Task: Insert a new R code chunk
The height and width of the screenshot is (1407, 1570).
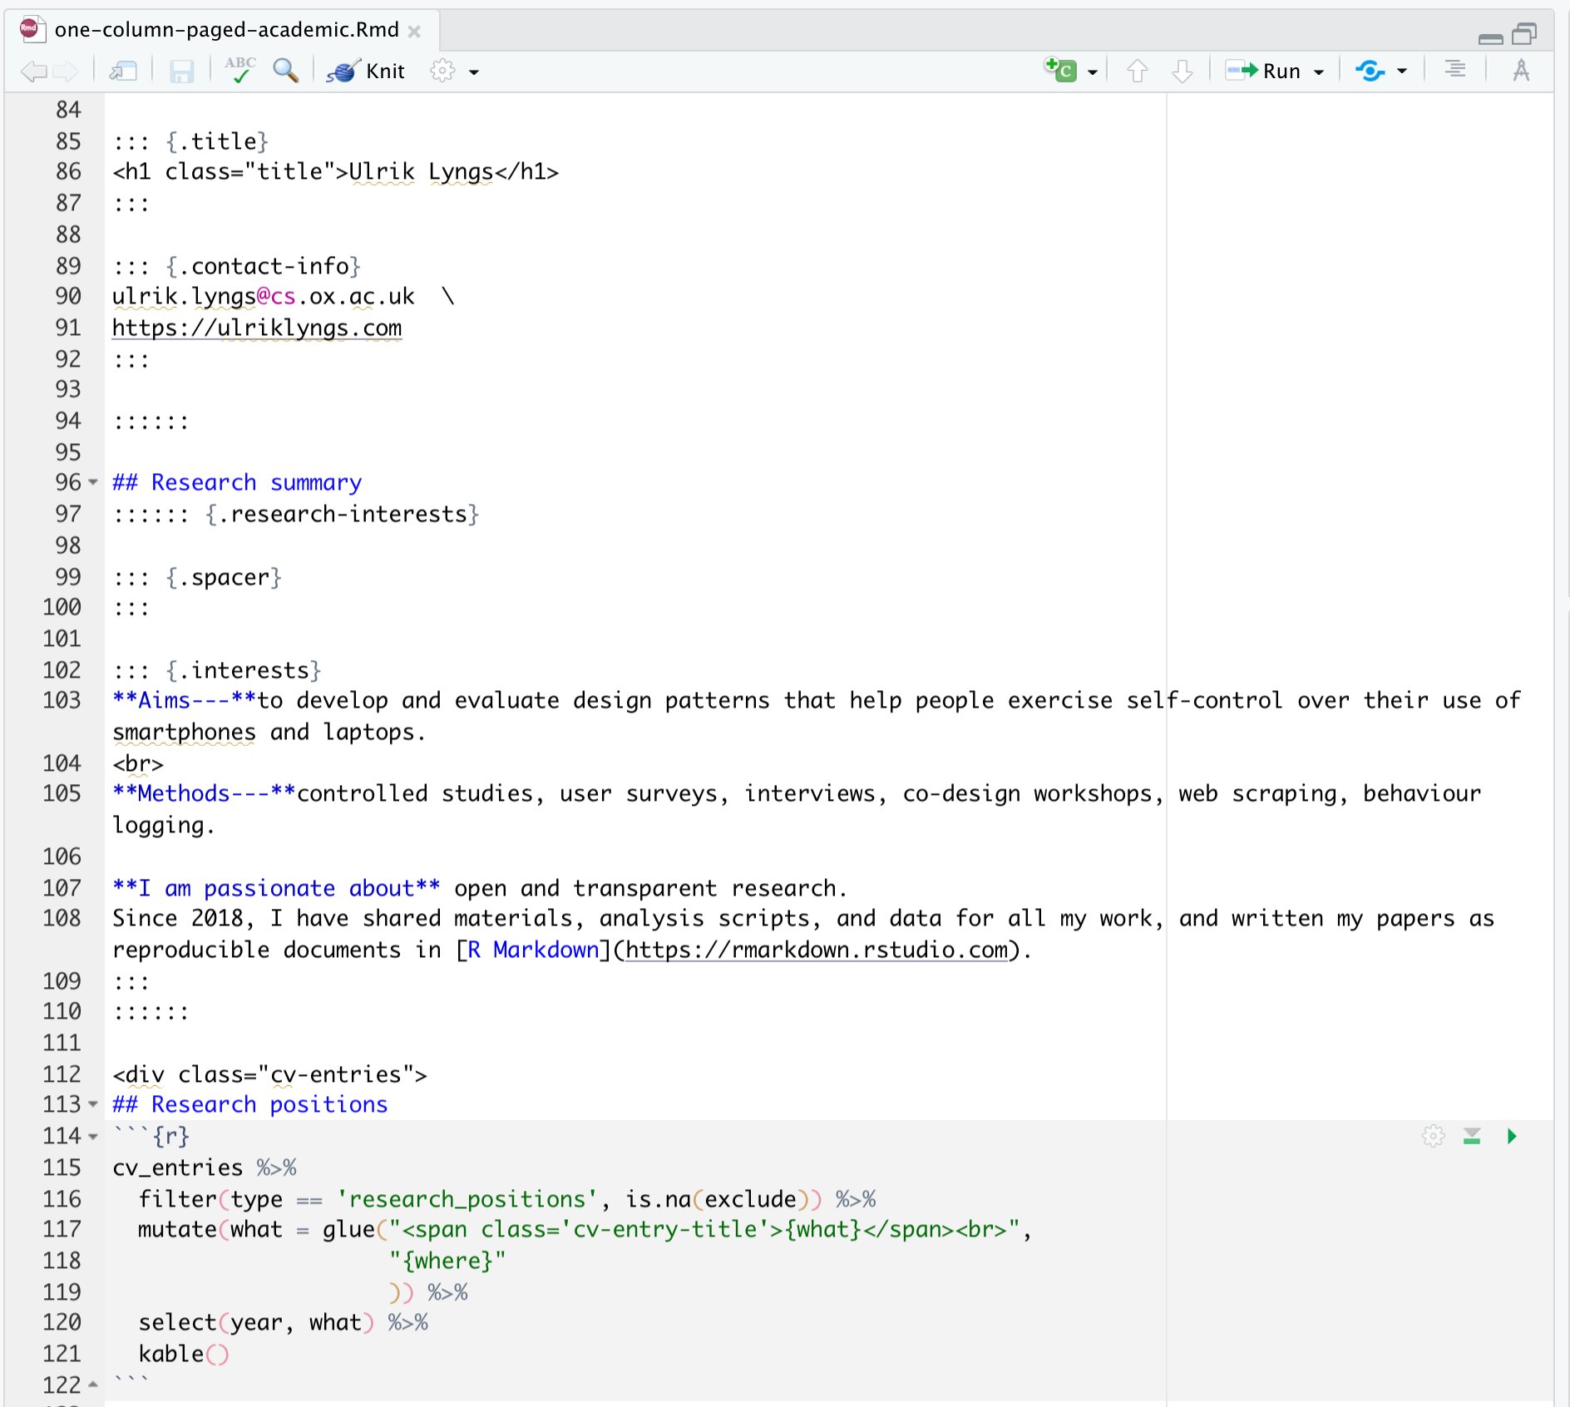Action: (1063, 71)
